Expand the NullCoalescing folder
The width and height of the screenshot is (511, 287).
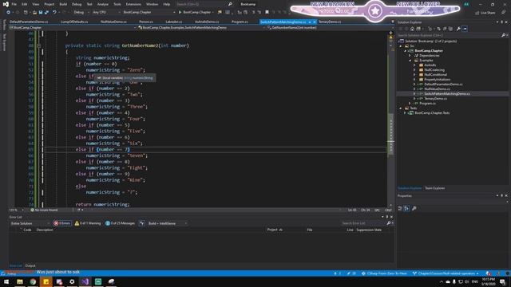[x=414, y=70]
